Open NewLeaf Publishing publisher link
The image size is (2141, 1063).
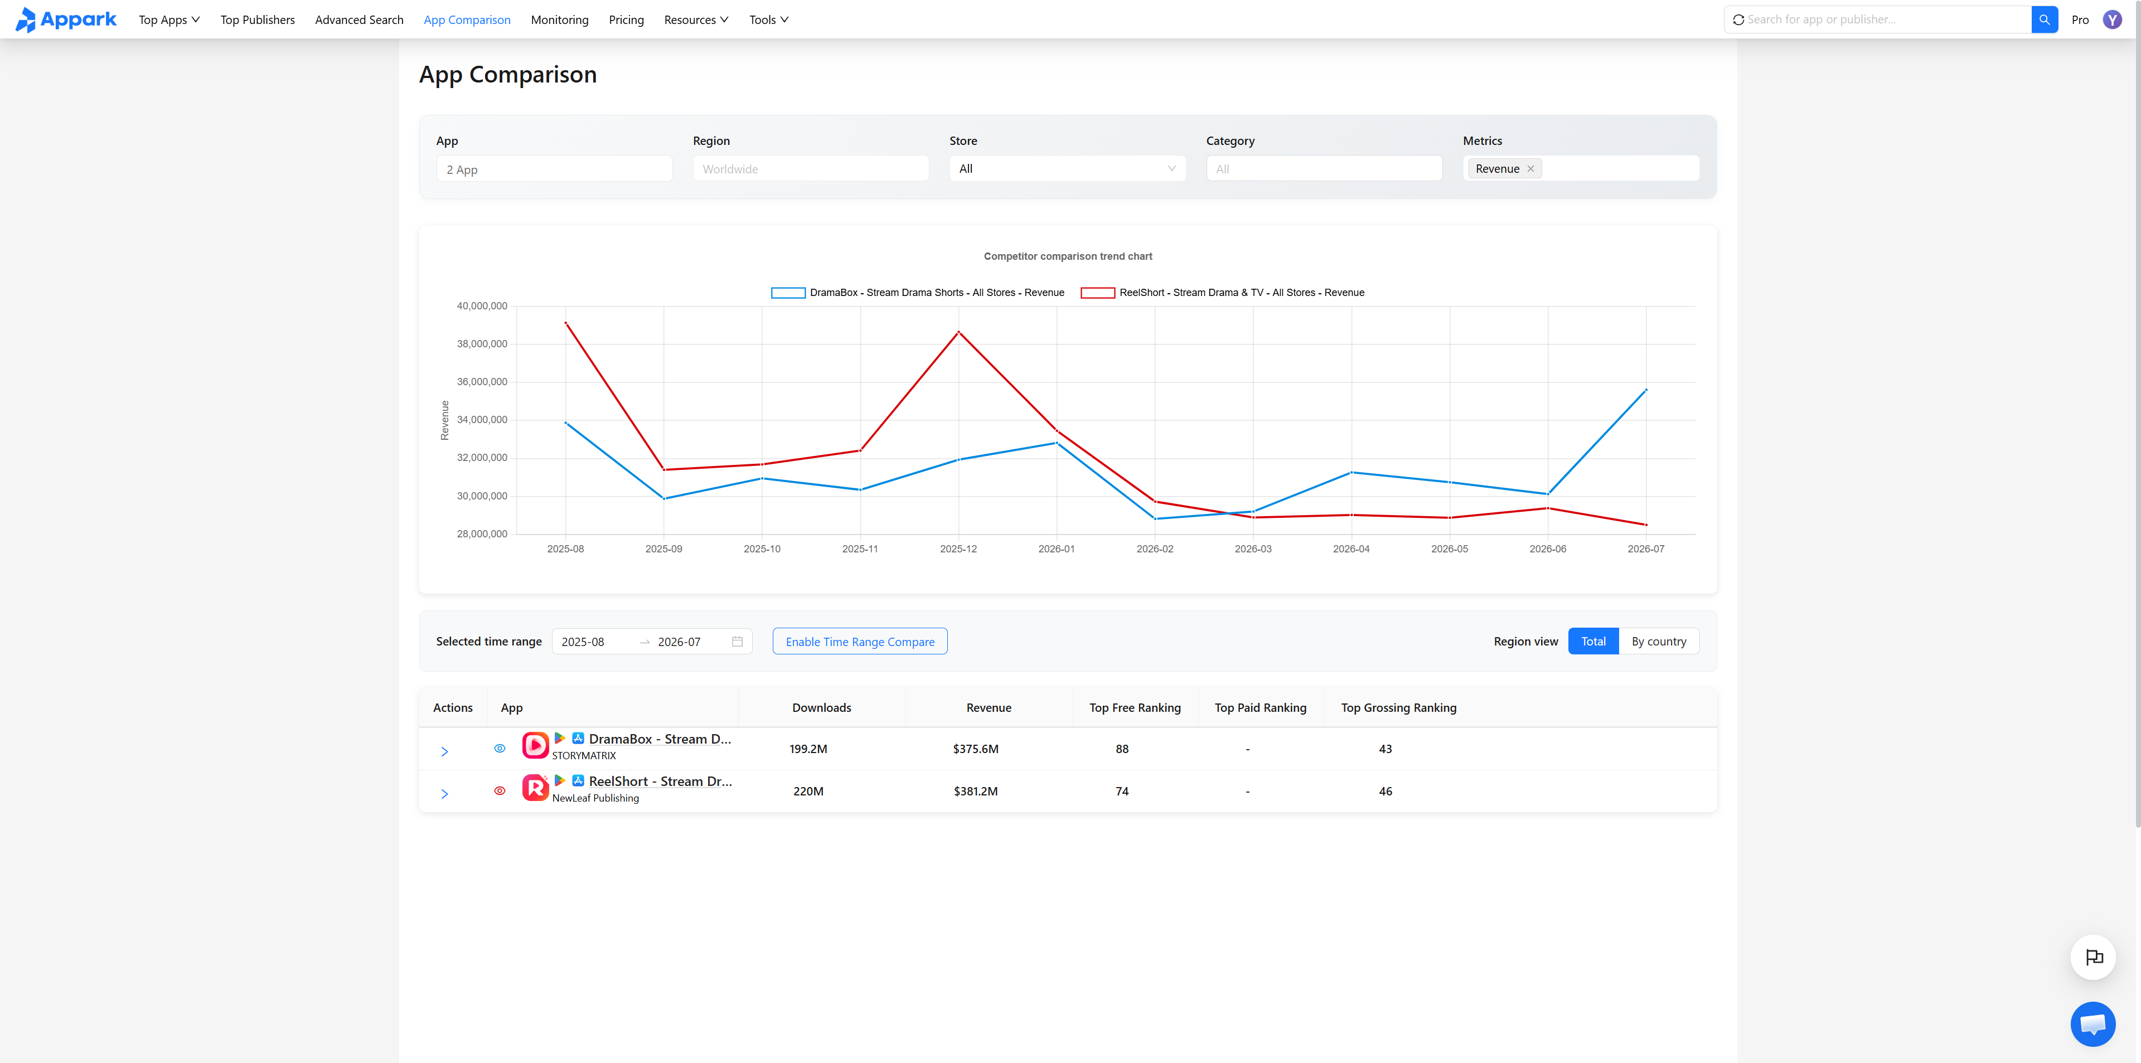tap(596, 798)
